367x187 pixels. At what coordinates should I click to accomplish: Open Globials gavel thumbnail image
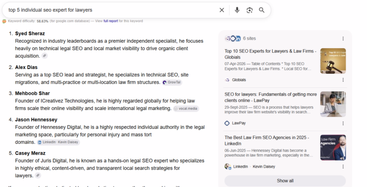(x=333, y=61)
